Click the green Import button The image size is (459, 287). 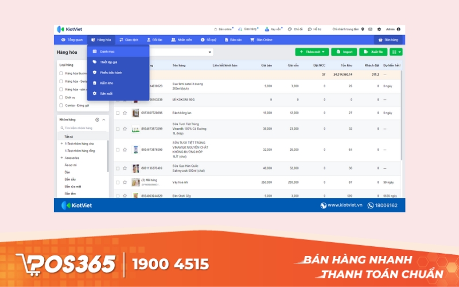(x=344, y=52)
